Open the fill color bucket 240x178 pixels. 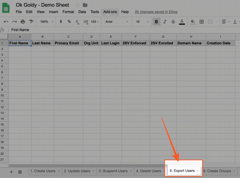coord(193,22)
